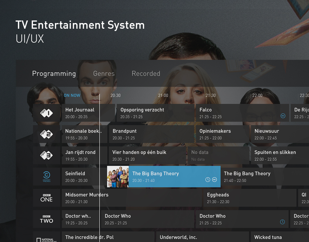Select the 21:30 time marker
Image resolution: width=309 pixels, height=242 pixels.
coord(211,95)
